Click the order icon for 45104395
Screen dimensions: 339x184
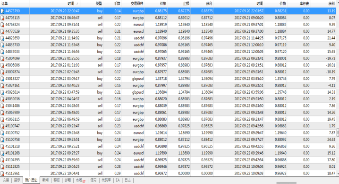click(x=2, y=160)
